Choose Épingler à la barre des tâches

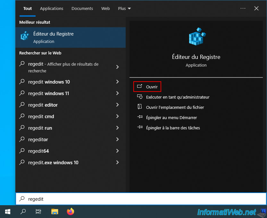point(168,128)
